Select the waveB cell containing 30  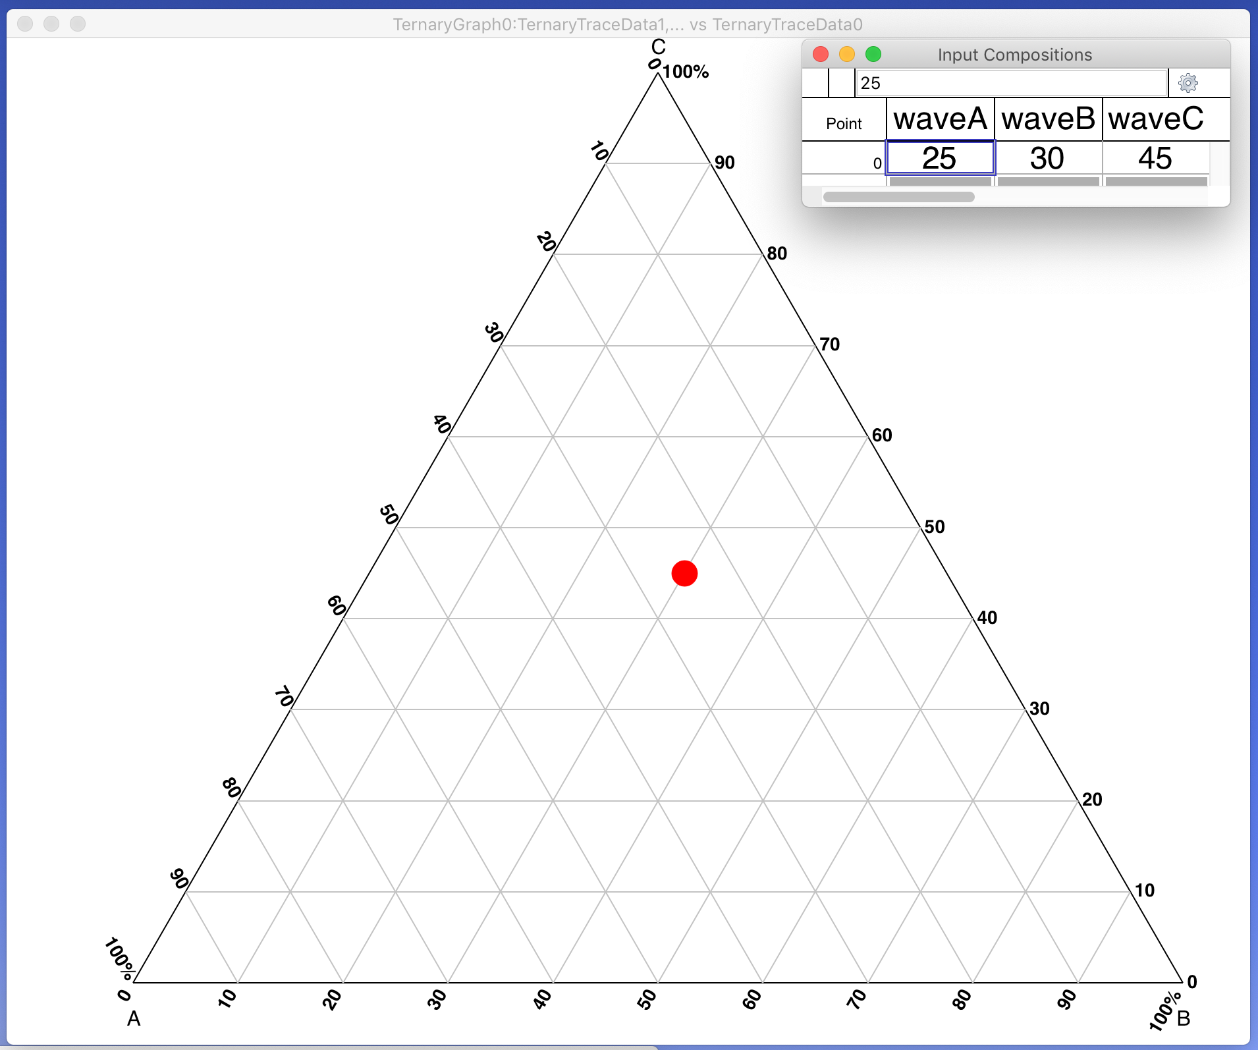coord(1048,158)
